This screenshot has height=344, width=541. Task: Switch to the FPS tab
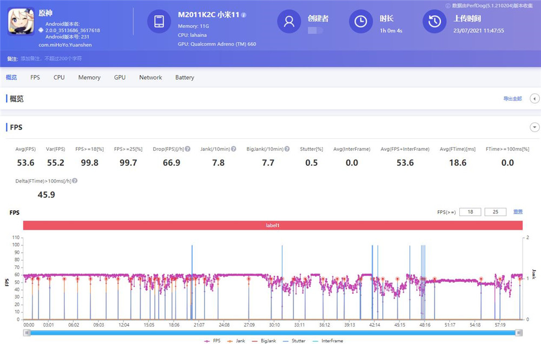coord(35,77)
